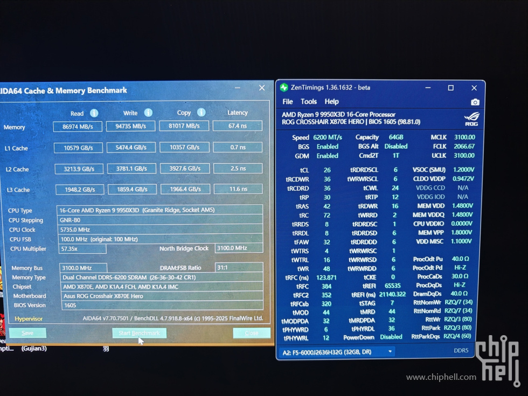Screen dimensions: 528x396
Task: Expand the A2 memory module dropdown
Action: pyautogui.click(x=390, y=351)
